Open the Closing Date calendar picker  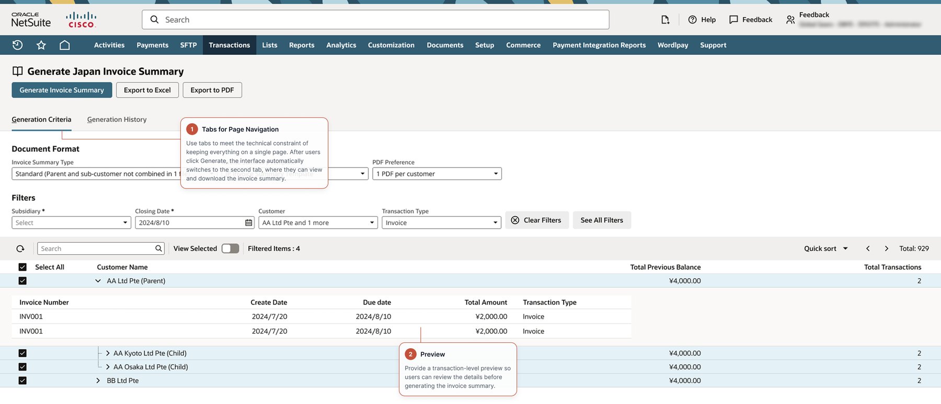[x=248, y=222]
